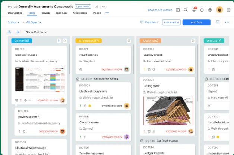The width and height of the screenshot is (234, 155).
Task: Click the priority exclamation on Quality Check card
Action: click(x=145, y=70)
